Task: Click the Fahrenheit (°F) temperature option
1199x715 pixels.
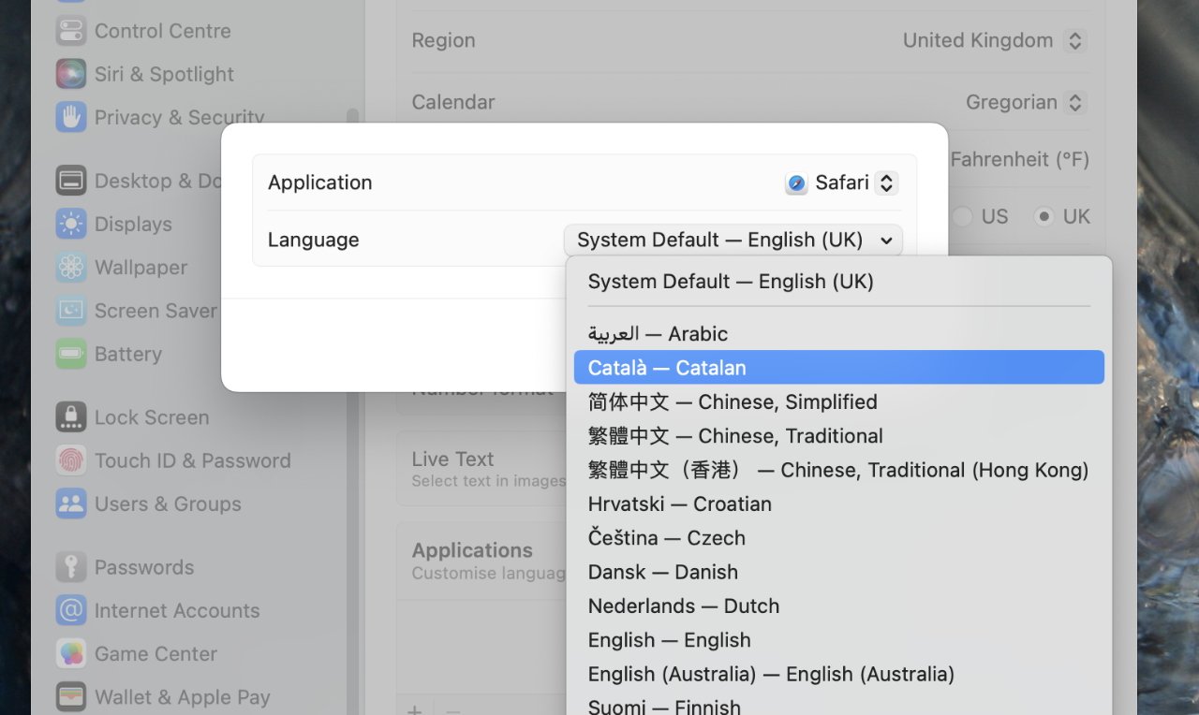Action: (1020, 159)
